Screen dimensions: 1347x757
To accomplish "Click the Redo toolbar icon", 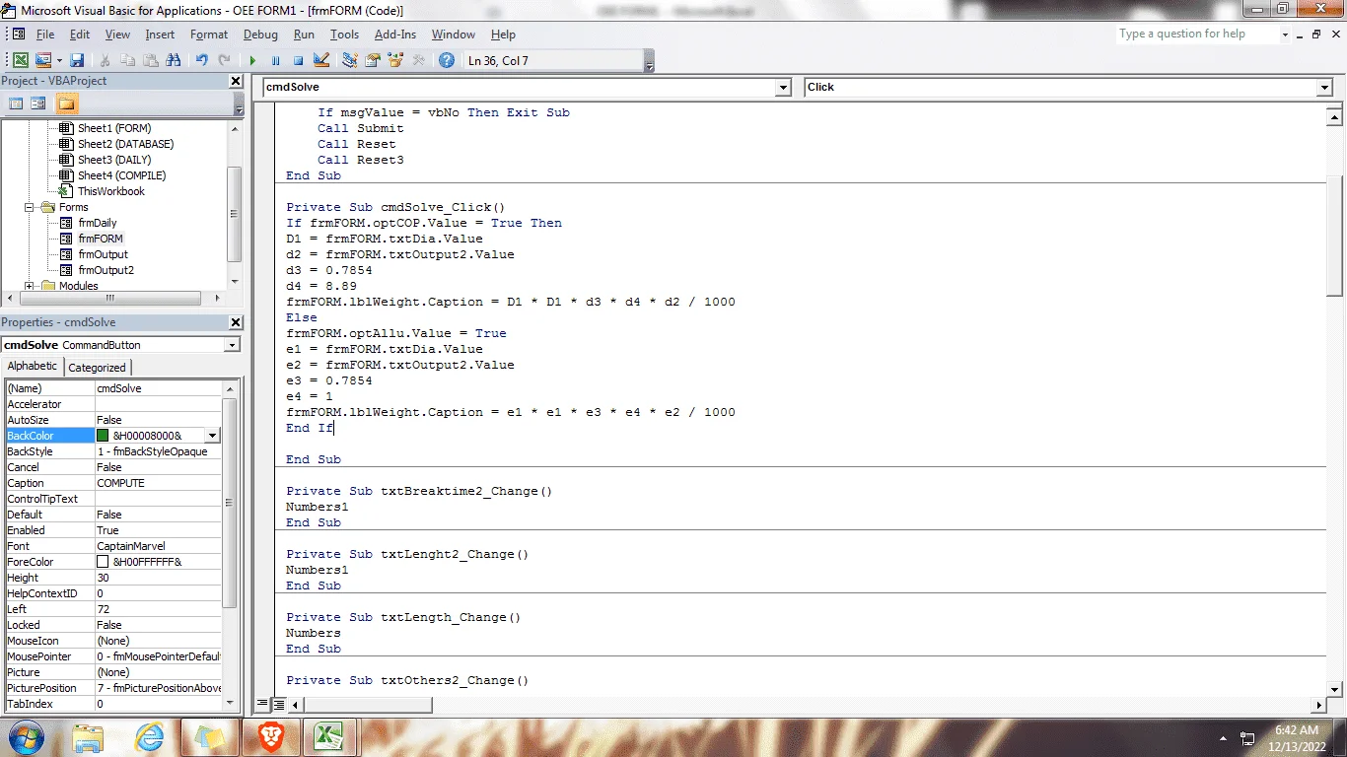I will [225, 60].
